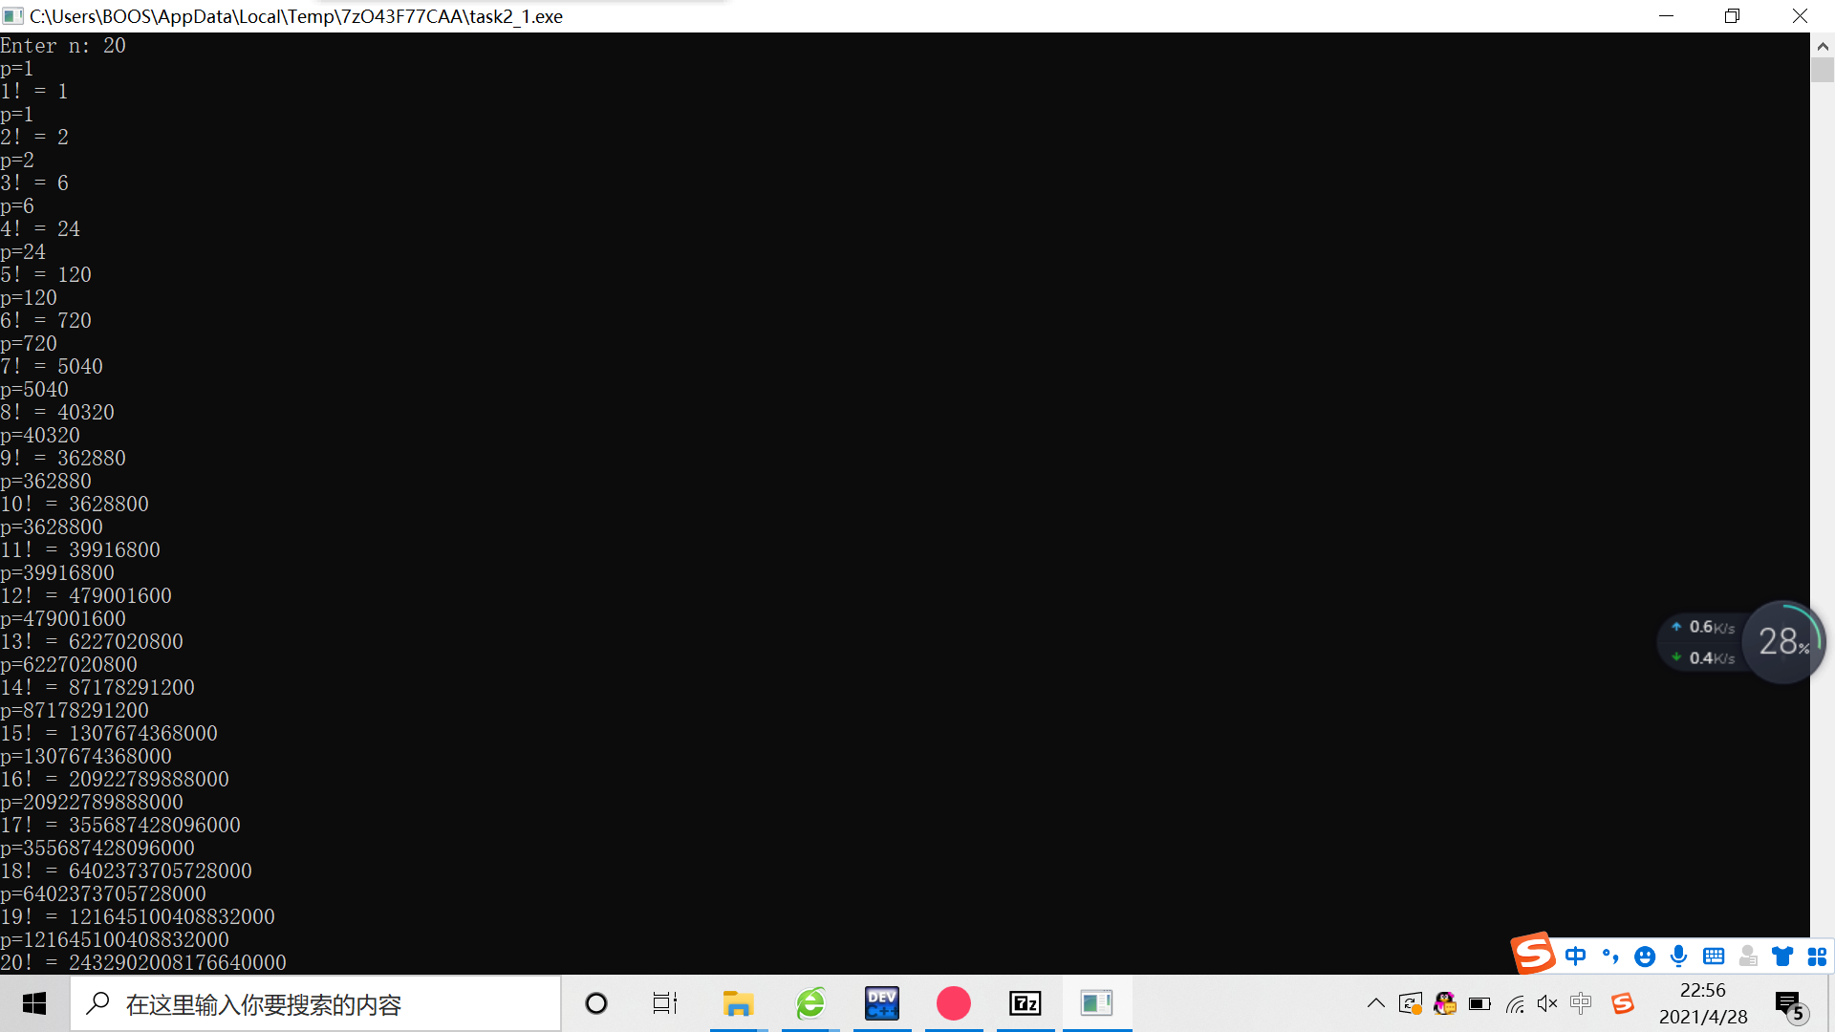Toggle the muted volume tray icon
This screenshot has height=1032, width=1835.
1547,1003
